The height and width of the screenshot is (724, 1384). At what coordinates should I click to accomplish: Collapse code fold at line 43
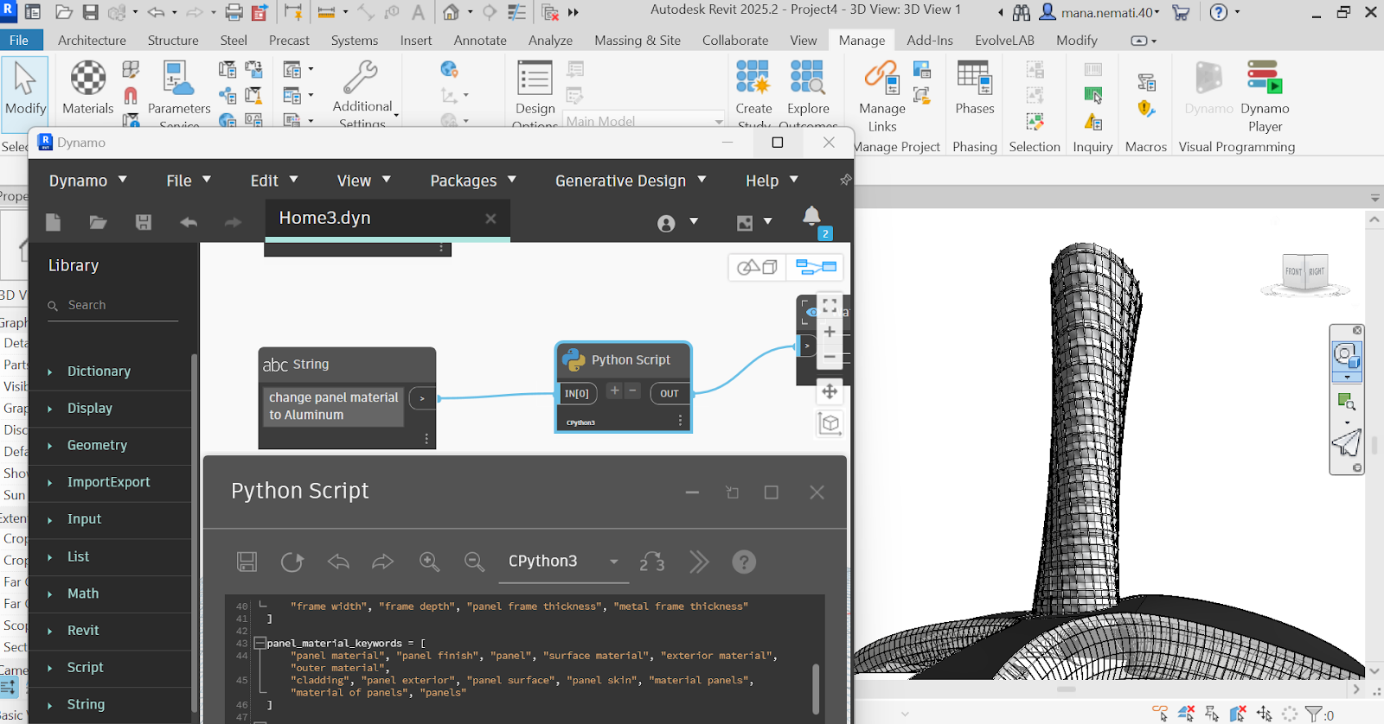pyautogui.click(x=259, y=644)
